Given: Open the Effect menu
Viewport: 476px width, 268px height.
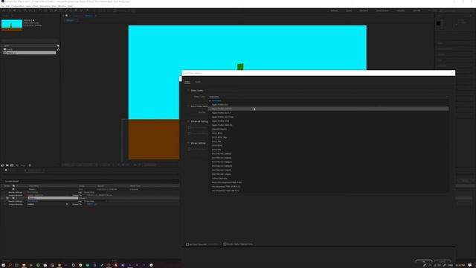Looking at the screenshot, I should click(35, 6).
